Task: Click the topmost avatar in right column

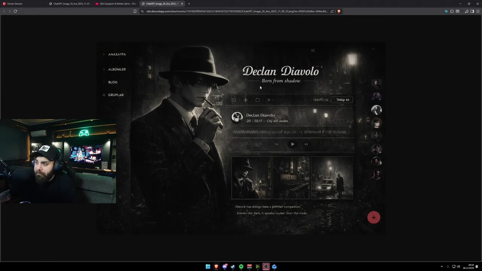Action: pyautogui.click(x=376, y=84)
